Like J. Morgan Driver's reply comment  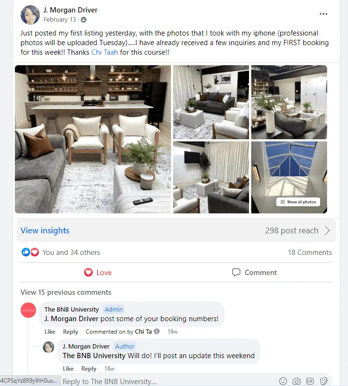pyautogui.click(x=68, y=369)
